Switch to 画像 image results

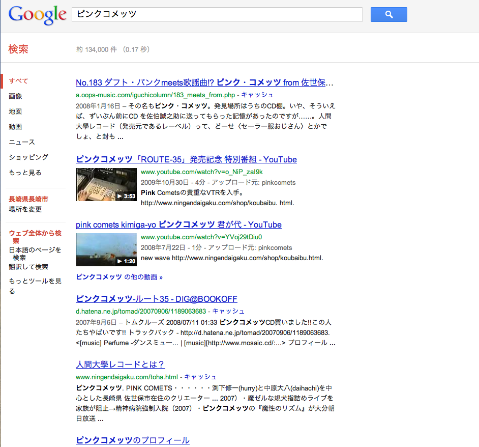pos(15,96)
